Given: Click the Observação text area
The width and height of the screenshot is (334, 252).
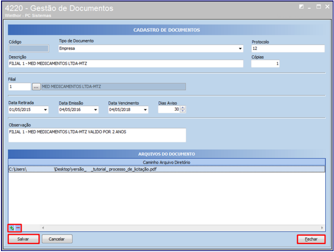Looking at the screenshot, I should (x=97, y=135).
